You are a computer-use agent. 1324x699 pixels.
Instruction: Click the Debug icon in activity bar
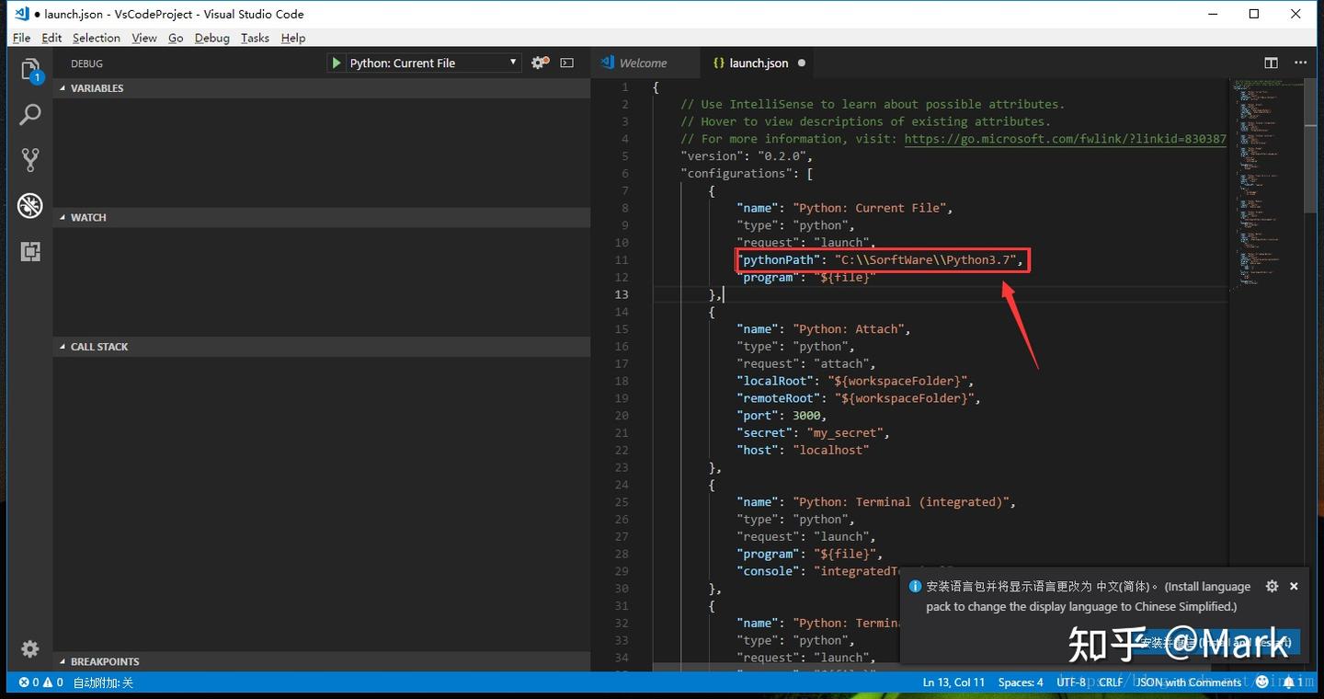coord(30,206)
